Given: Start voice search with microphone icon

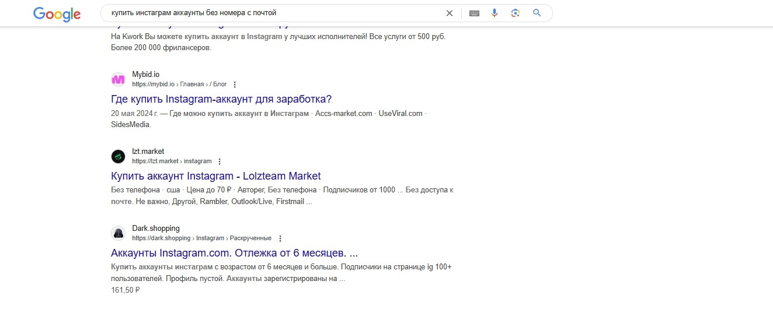Looking at the screenshot, I should [x=495, y=13].
